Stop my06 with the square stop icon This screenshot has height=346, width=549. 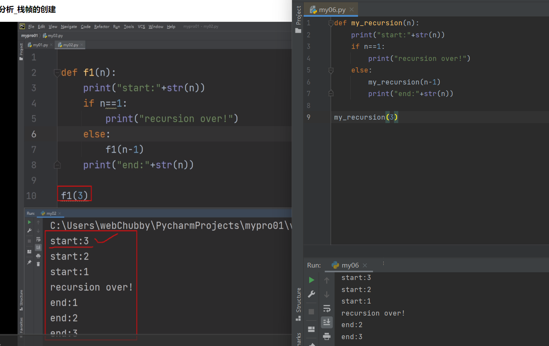(x=311, y=312)
